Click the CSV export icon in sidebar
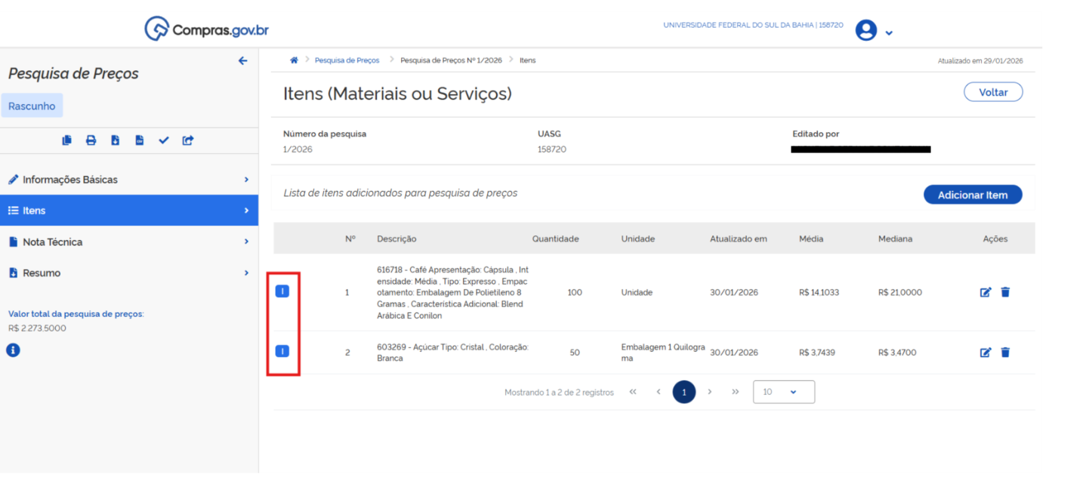 pos(140,140)
